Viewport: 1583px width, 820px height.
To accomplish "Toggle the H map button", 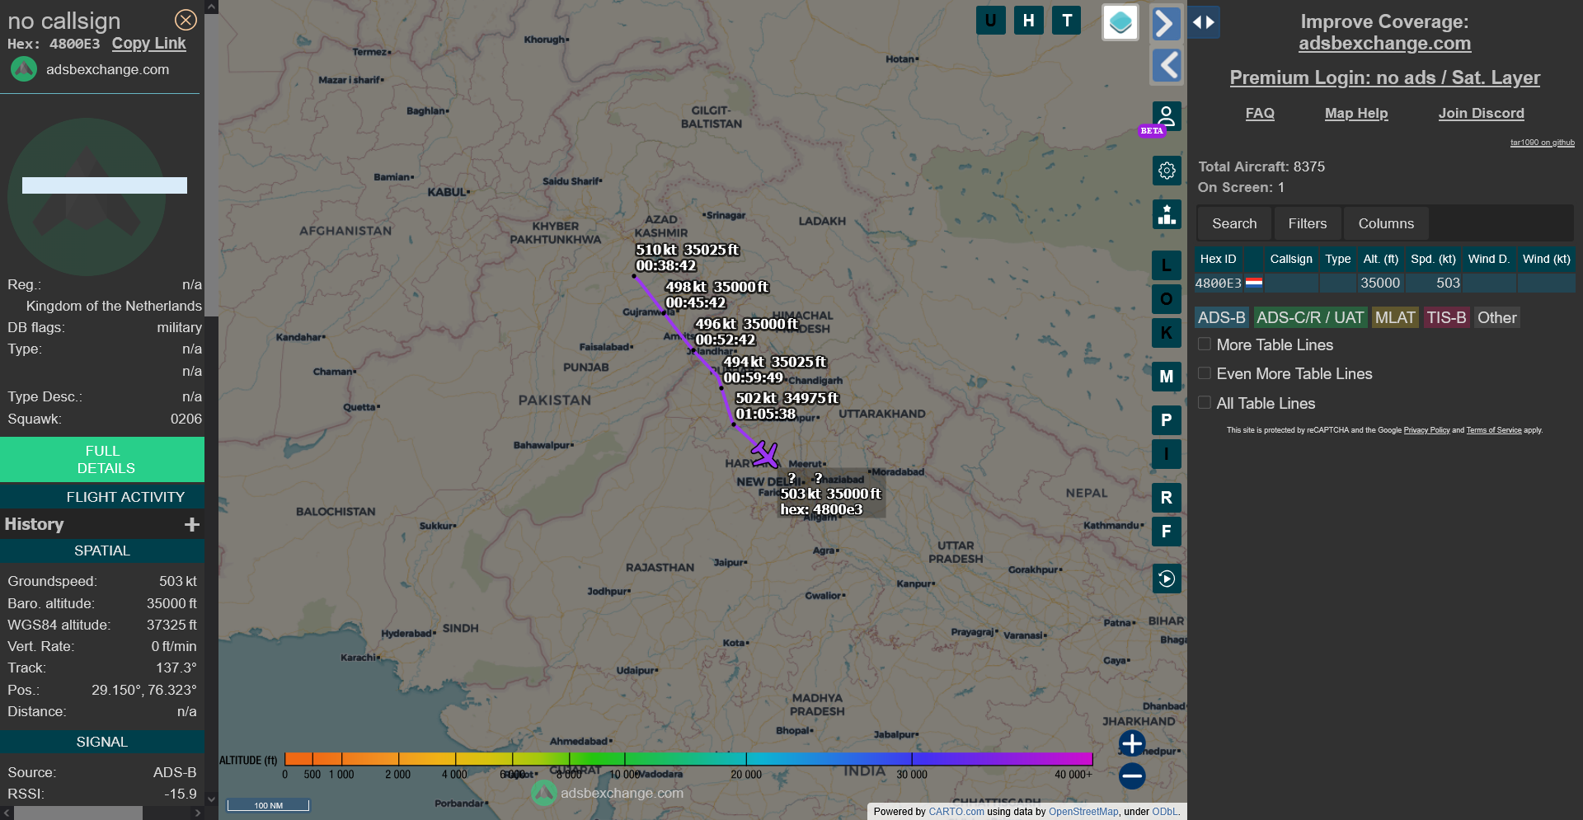I will (1028, 21).
